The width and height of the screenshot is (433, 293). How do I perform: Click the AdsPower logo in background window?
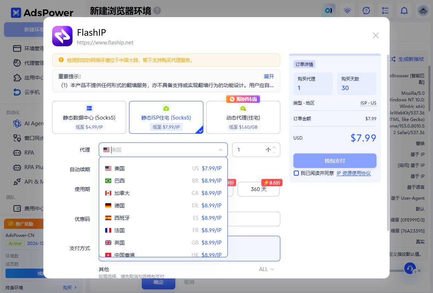[x=42, y=13]
